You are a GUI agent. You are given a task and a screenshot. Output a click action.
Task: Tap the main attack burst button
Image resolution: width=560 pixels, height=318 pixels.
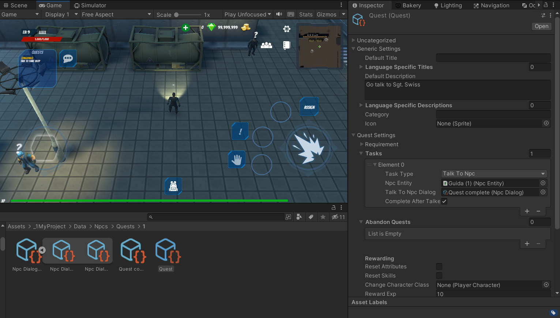click(x=309, y=148)
